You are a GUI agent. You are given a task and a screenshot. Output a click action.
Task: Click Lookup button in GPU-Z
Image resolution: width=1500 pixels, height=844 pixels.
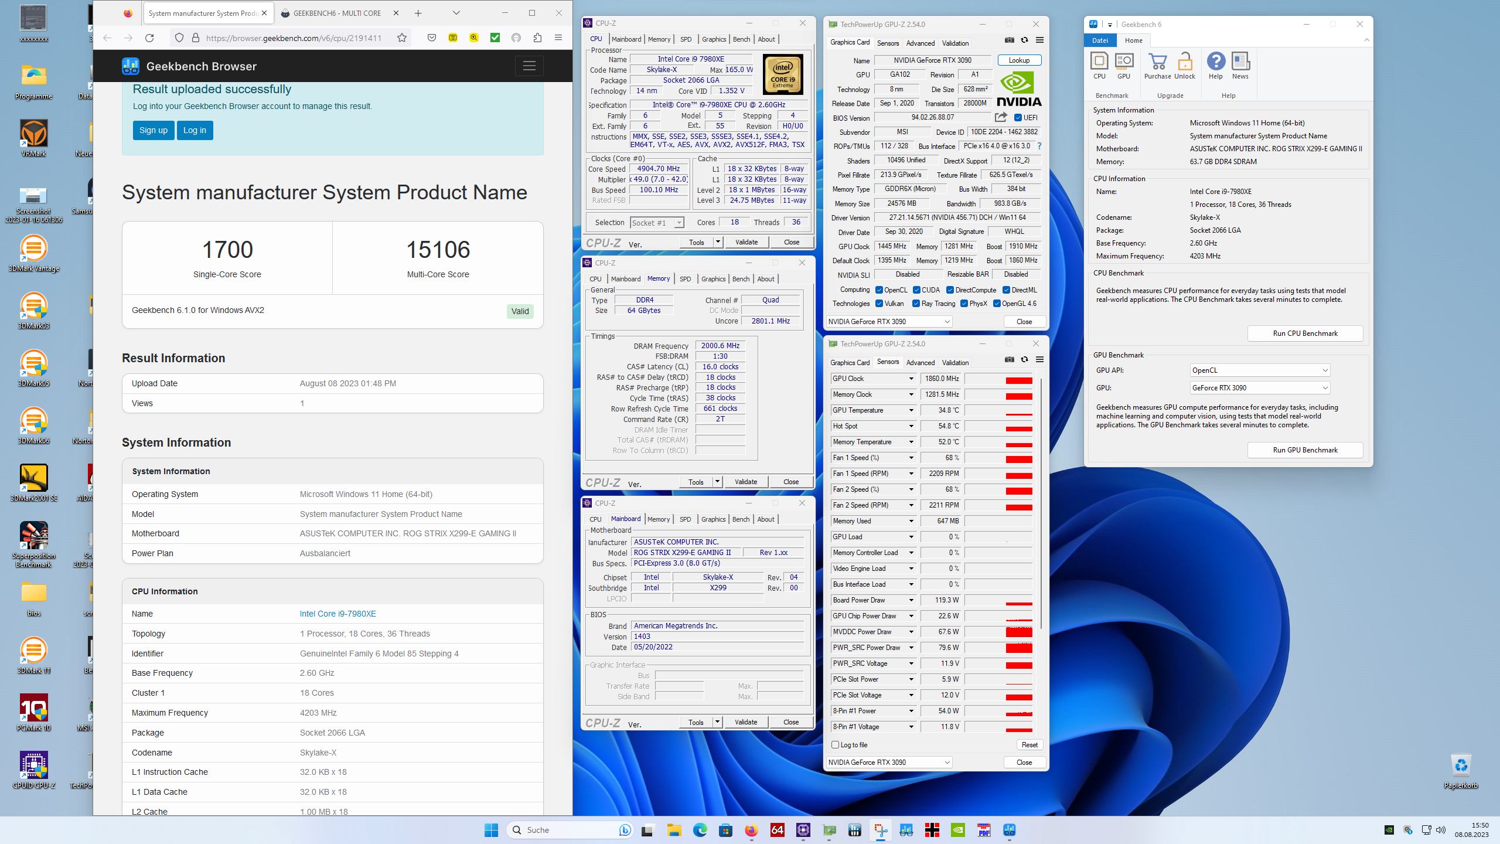[1019, 60]
